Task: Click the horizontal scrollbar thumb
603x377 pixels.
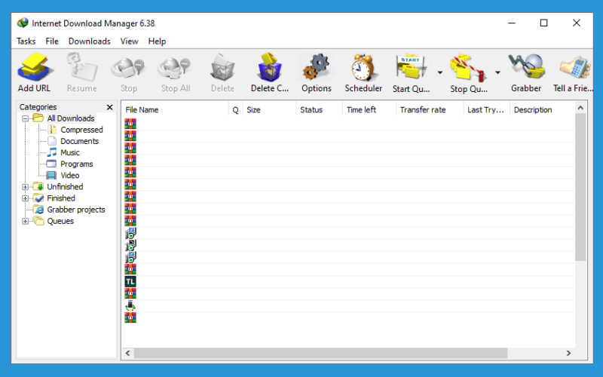Action: tap(320, 353)
